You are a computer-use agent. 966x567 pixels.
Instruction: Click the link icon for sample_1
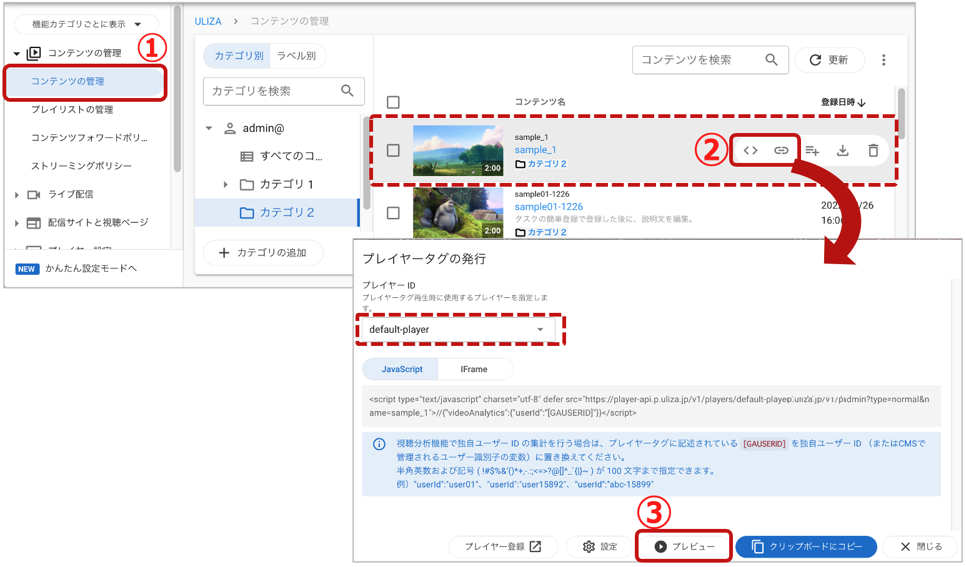(x=781, y=150)
